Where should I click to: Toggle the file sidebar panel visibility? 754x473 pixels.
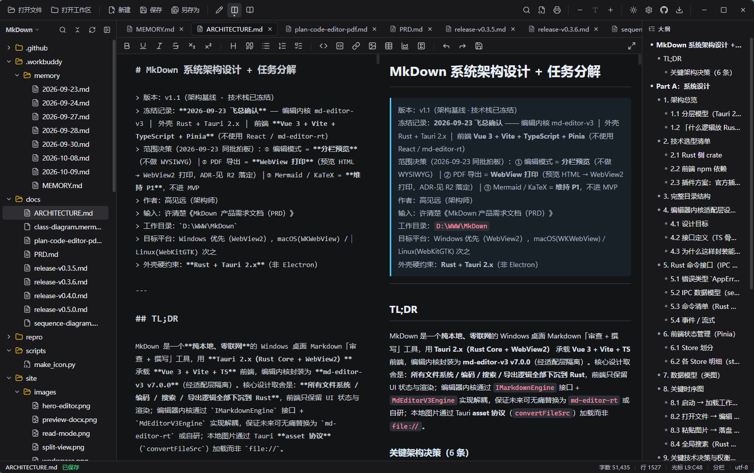click(x=107, y=30)
